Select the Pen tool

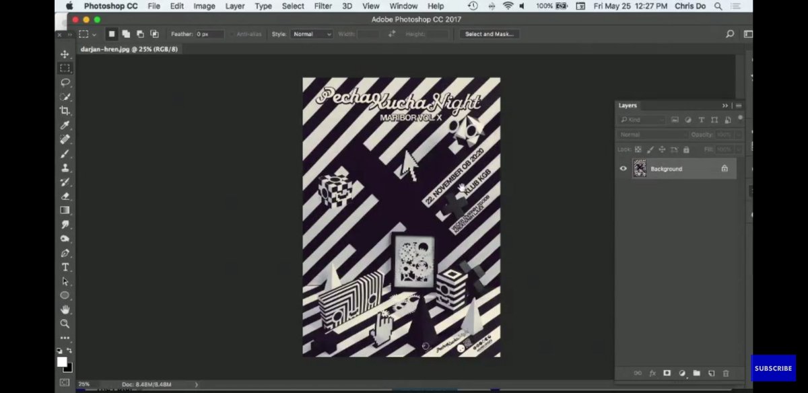tap(65, 253)
